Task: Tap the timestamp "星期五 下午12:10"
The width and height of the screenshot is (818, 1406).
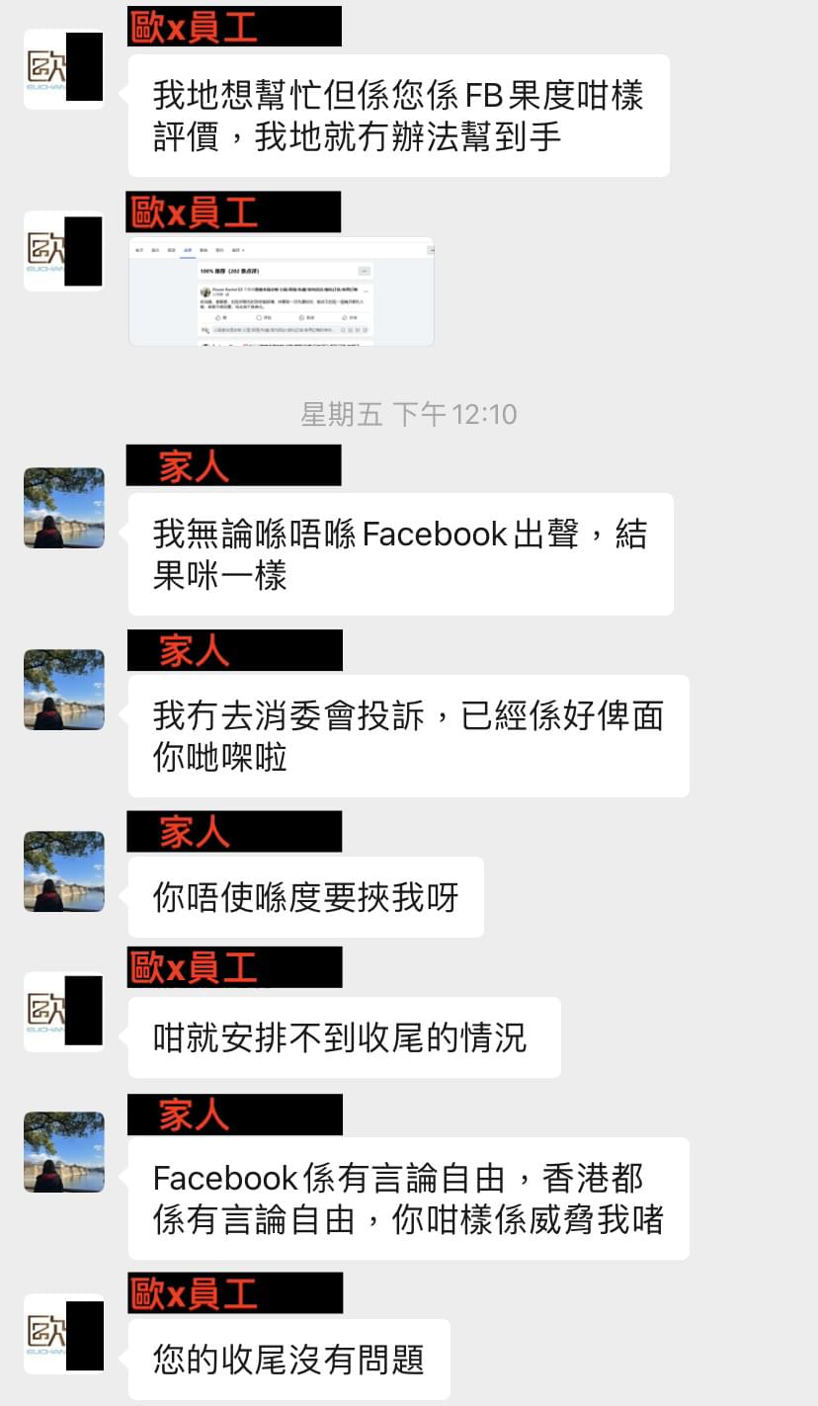Action: [409, 414]
